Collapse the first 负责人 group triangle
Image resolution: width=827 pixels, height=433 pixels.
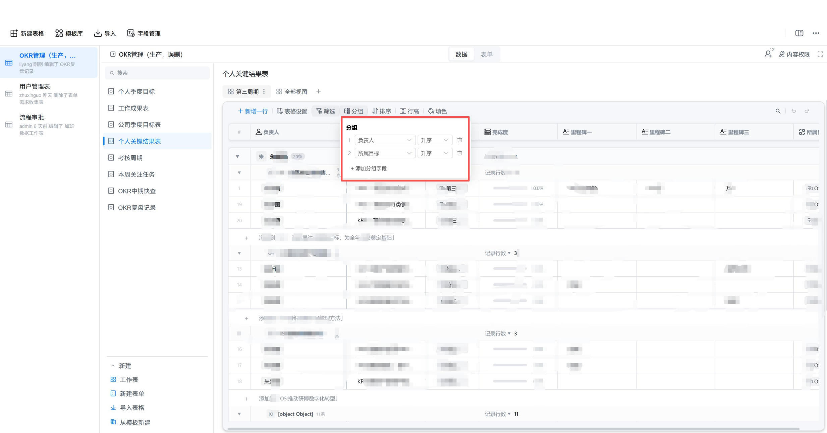click(x=237, y=156)
